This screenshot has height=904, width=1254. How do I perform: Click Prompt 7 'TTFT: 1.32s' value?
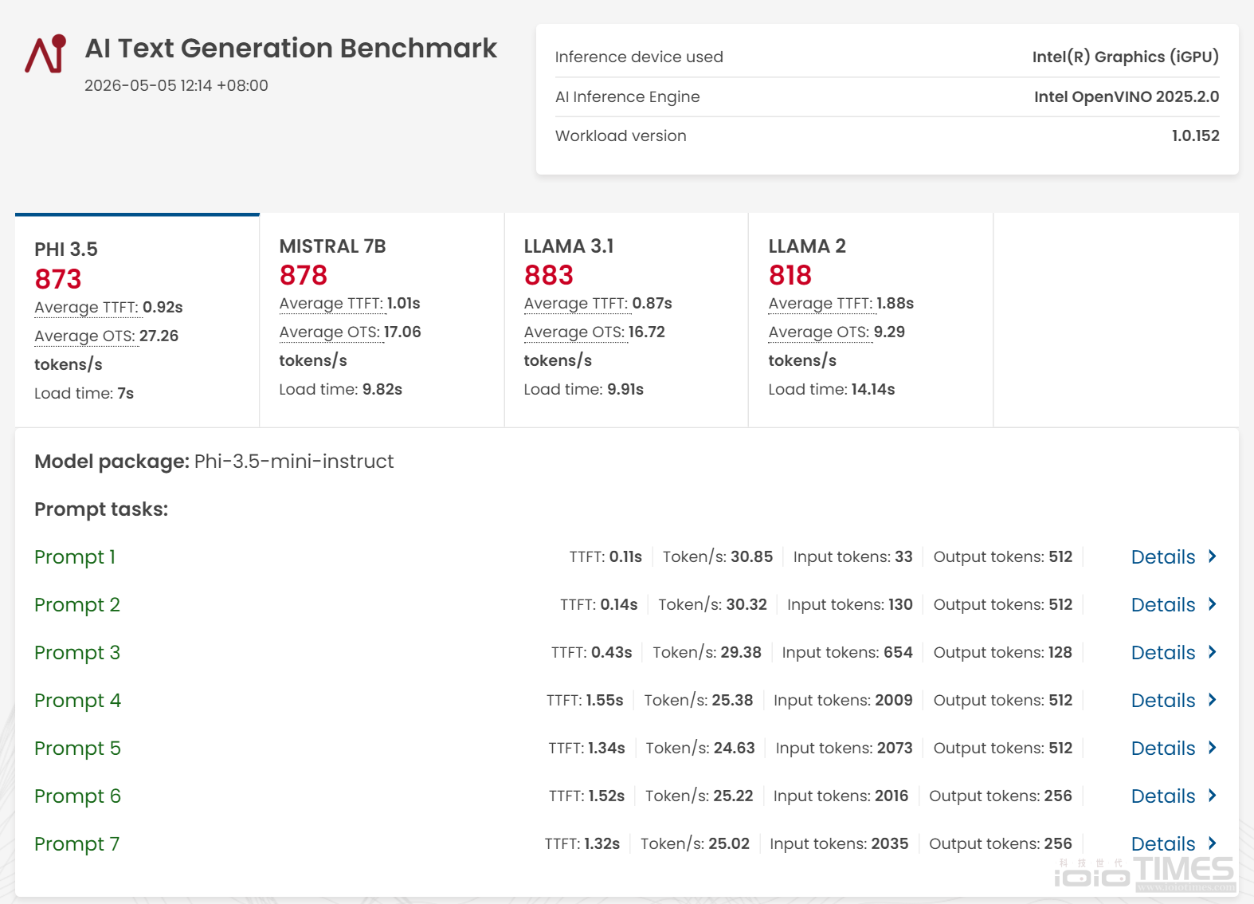click(x=582, y=843)
